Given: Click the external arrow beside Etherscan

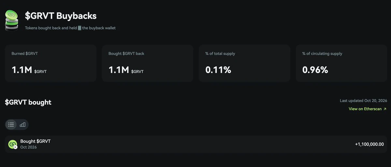Looking at the screenshot, I should [x=385, y=109].
